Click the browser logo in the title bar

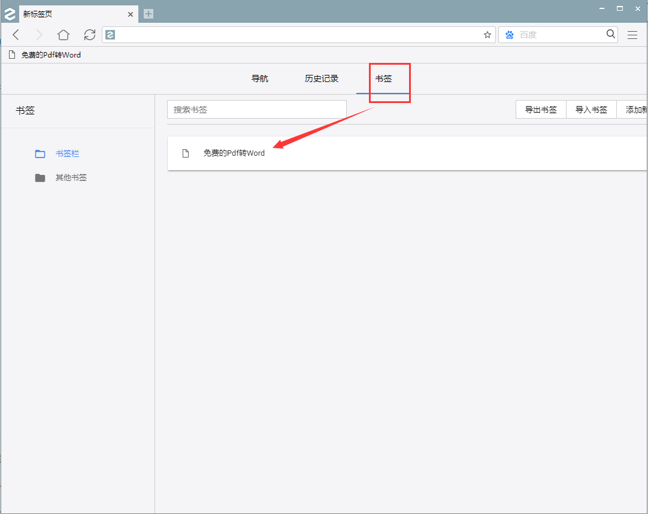pyautogui.click(x=9, y=13)
